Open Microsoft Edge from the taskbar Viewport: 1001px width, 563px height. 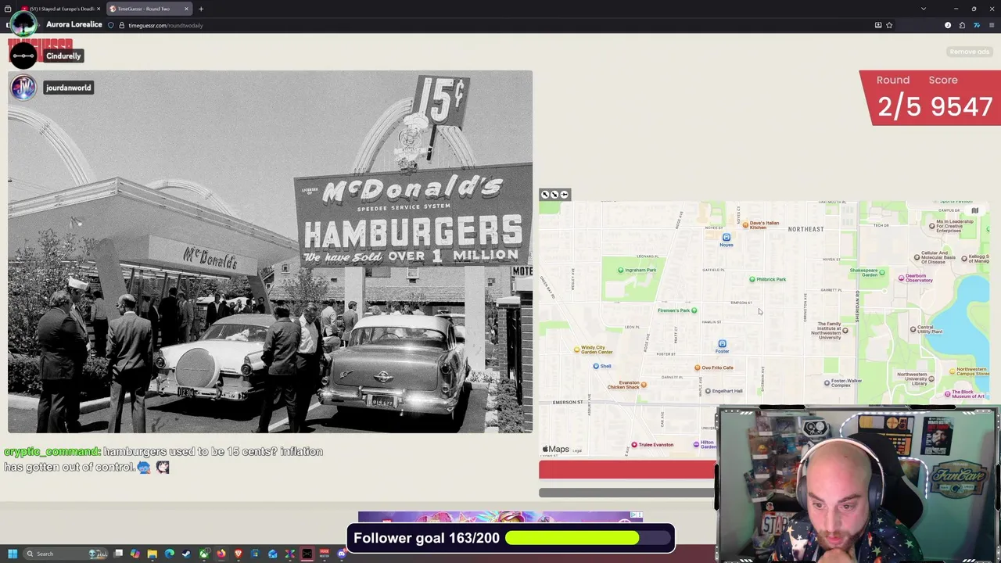(x=170, y=554)
